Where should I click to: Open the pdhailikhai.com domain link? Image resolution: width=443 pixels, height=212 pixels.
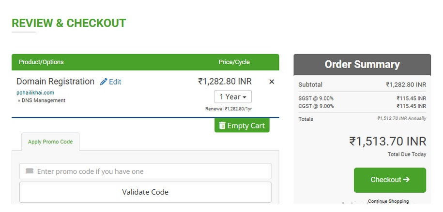pyautogui.click(x=35, y=92)
